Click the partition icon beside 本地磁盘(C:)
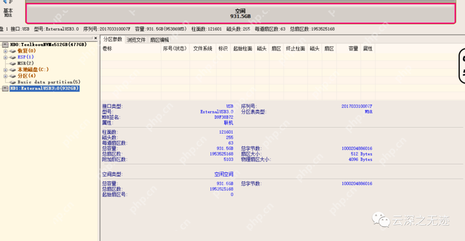Viewport: 465px width, 241px height. (13, 70)
